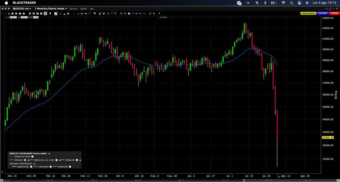Click the edit icon next to Punto medio
Viewport: 340px width, 182px height.
[x=49, y=153]
